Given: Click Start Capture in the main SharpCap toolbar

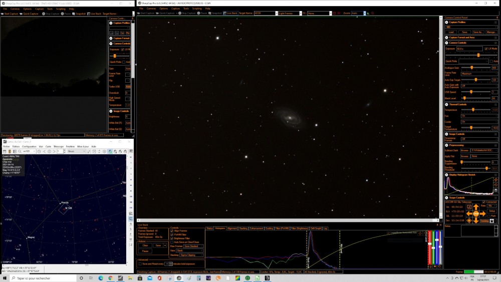Looking at the screenshot, I should tap(146, 13).
